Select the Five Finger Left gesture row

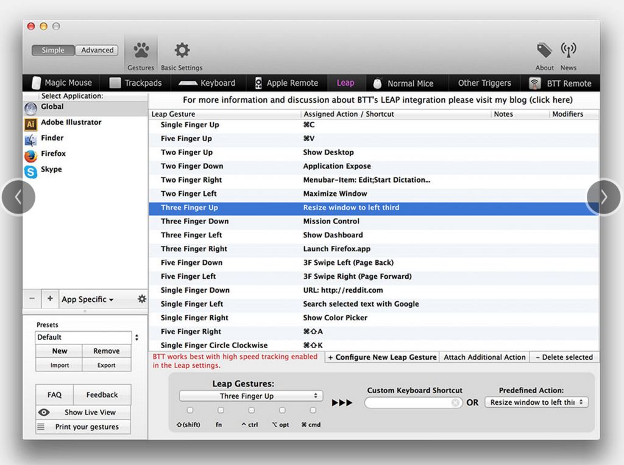[x=374, y=276]
